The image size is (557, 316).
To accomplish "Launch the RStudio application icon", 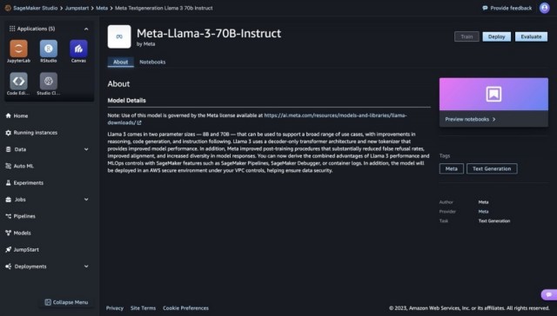I will tap(49, 49).
